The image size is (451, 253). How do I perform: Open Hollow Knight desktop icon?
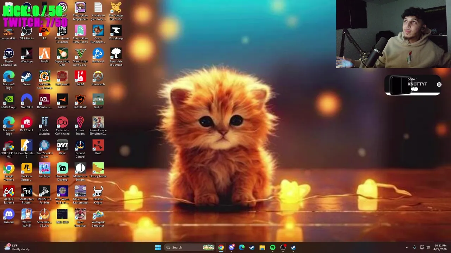point(98,195)
